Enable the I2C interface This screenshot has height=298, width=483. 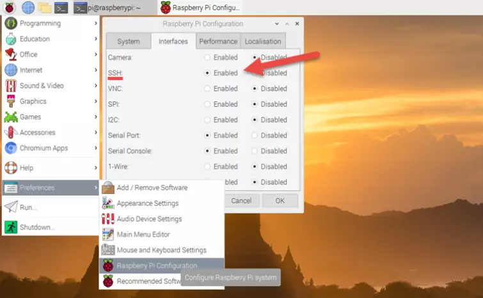pos(207,120)
